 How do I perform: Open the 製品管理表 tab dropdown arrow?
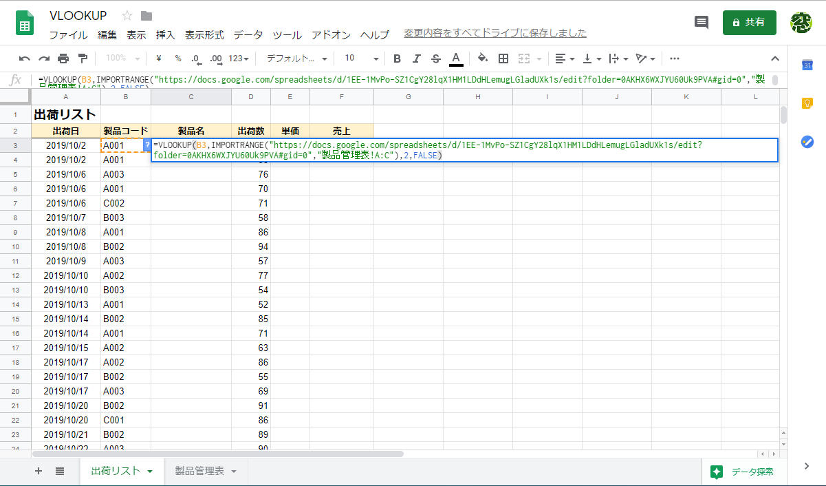pyautogui.click(x=234, y=472)
